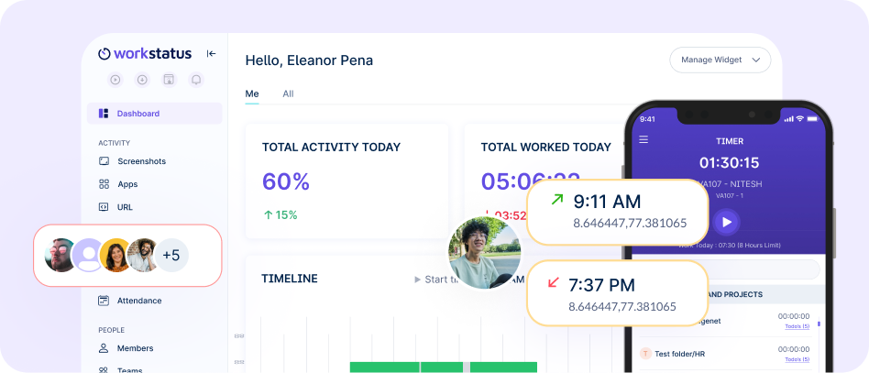
Task: Click the phone project list scrollbar
Action: point(819,324)
